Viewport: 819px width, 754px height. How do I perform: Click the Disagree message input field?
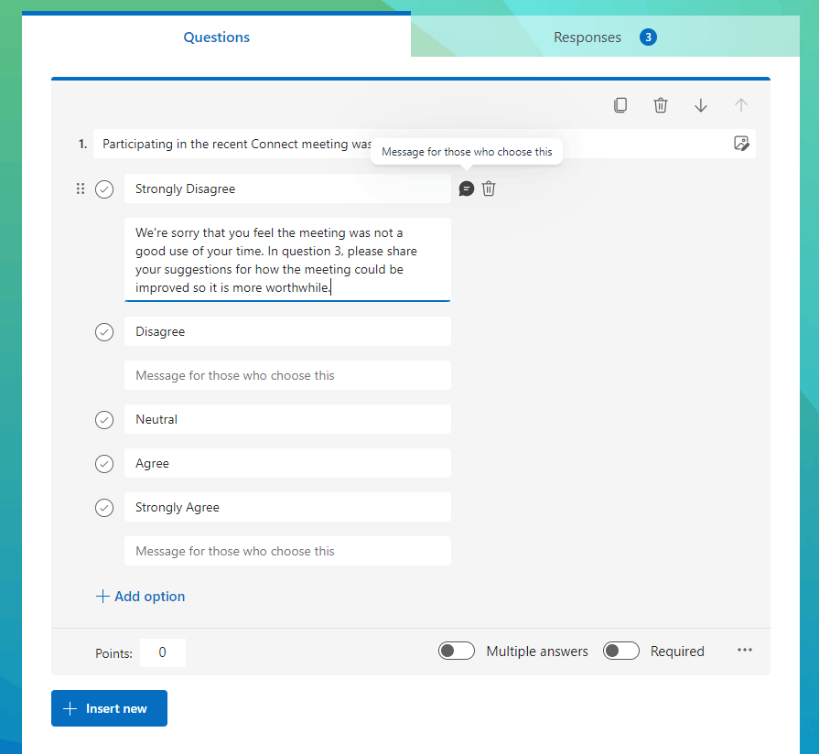pyautogui.click(x=287, y=375)
